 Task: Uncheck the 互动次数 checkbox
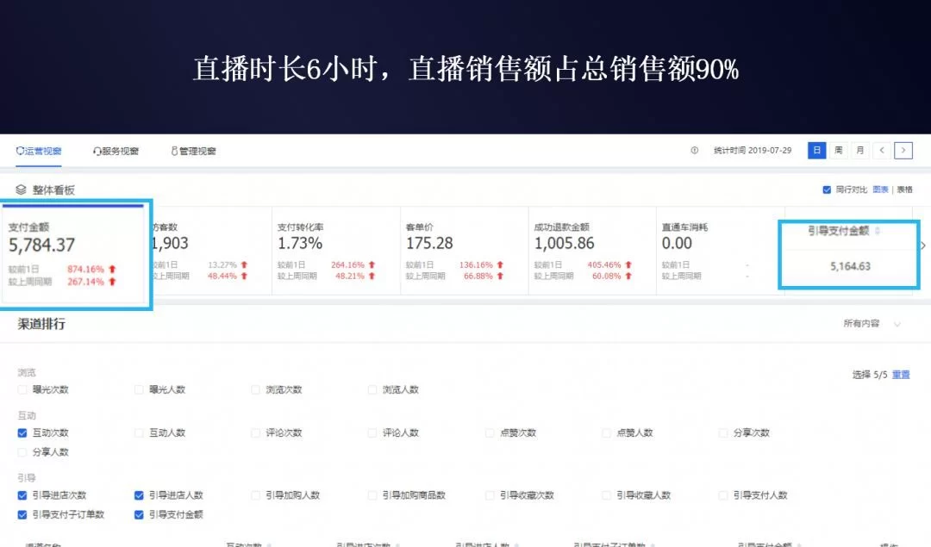tap(22, 433)
